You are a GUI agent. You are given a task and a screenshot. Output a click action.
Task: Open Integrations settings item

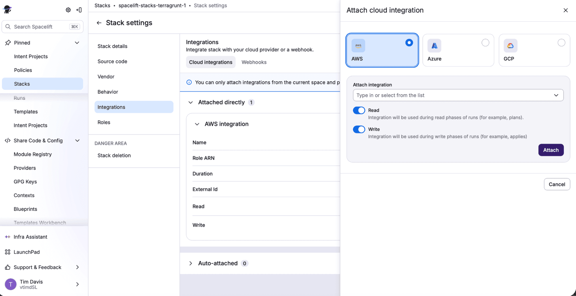point(134,107)
